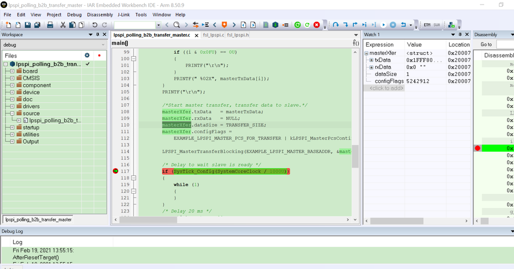514x269 pixels.
Task: Click 'click to add' in Watch
Action: [386, 88]
